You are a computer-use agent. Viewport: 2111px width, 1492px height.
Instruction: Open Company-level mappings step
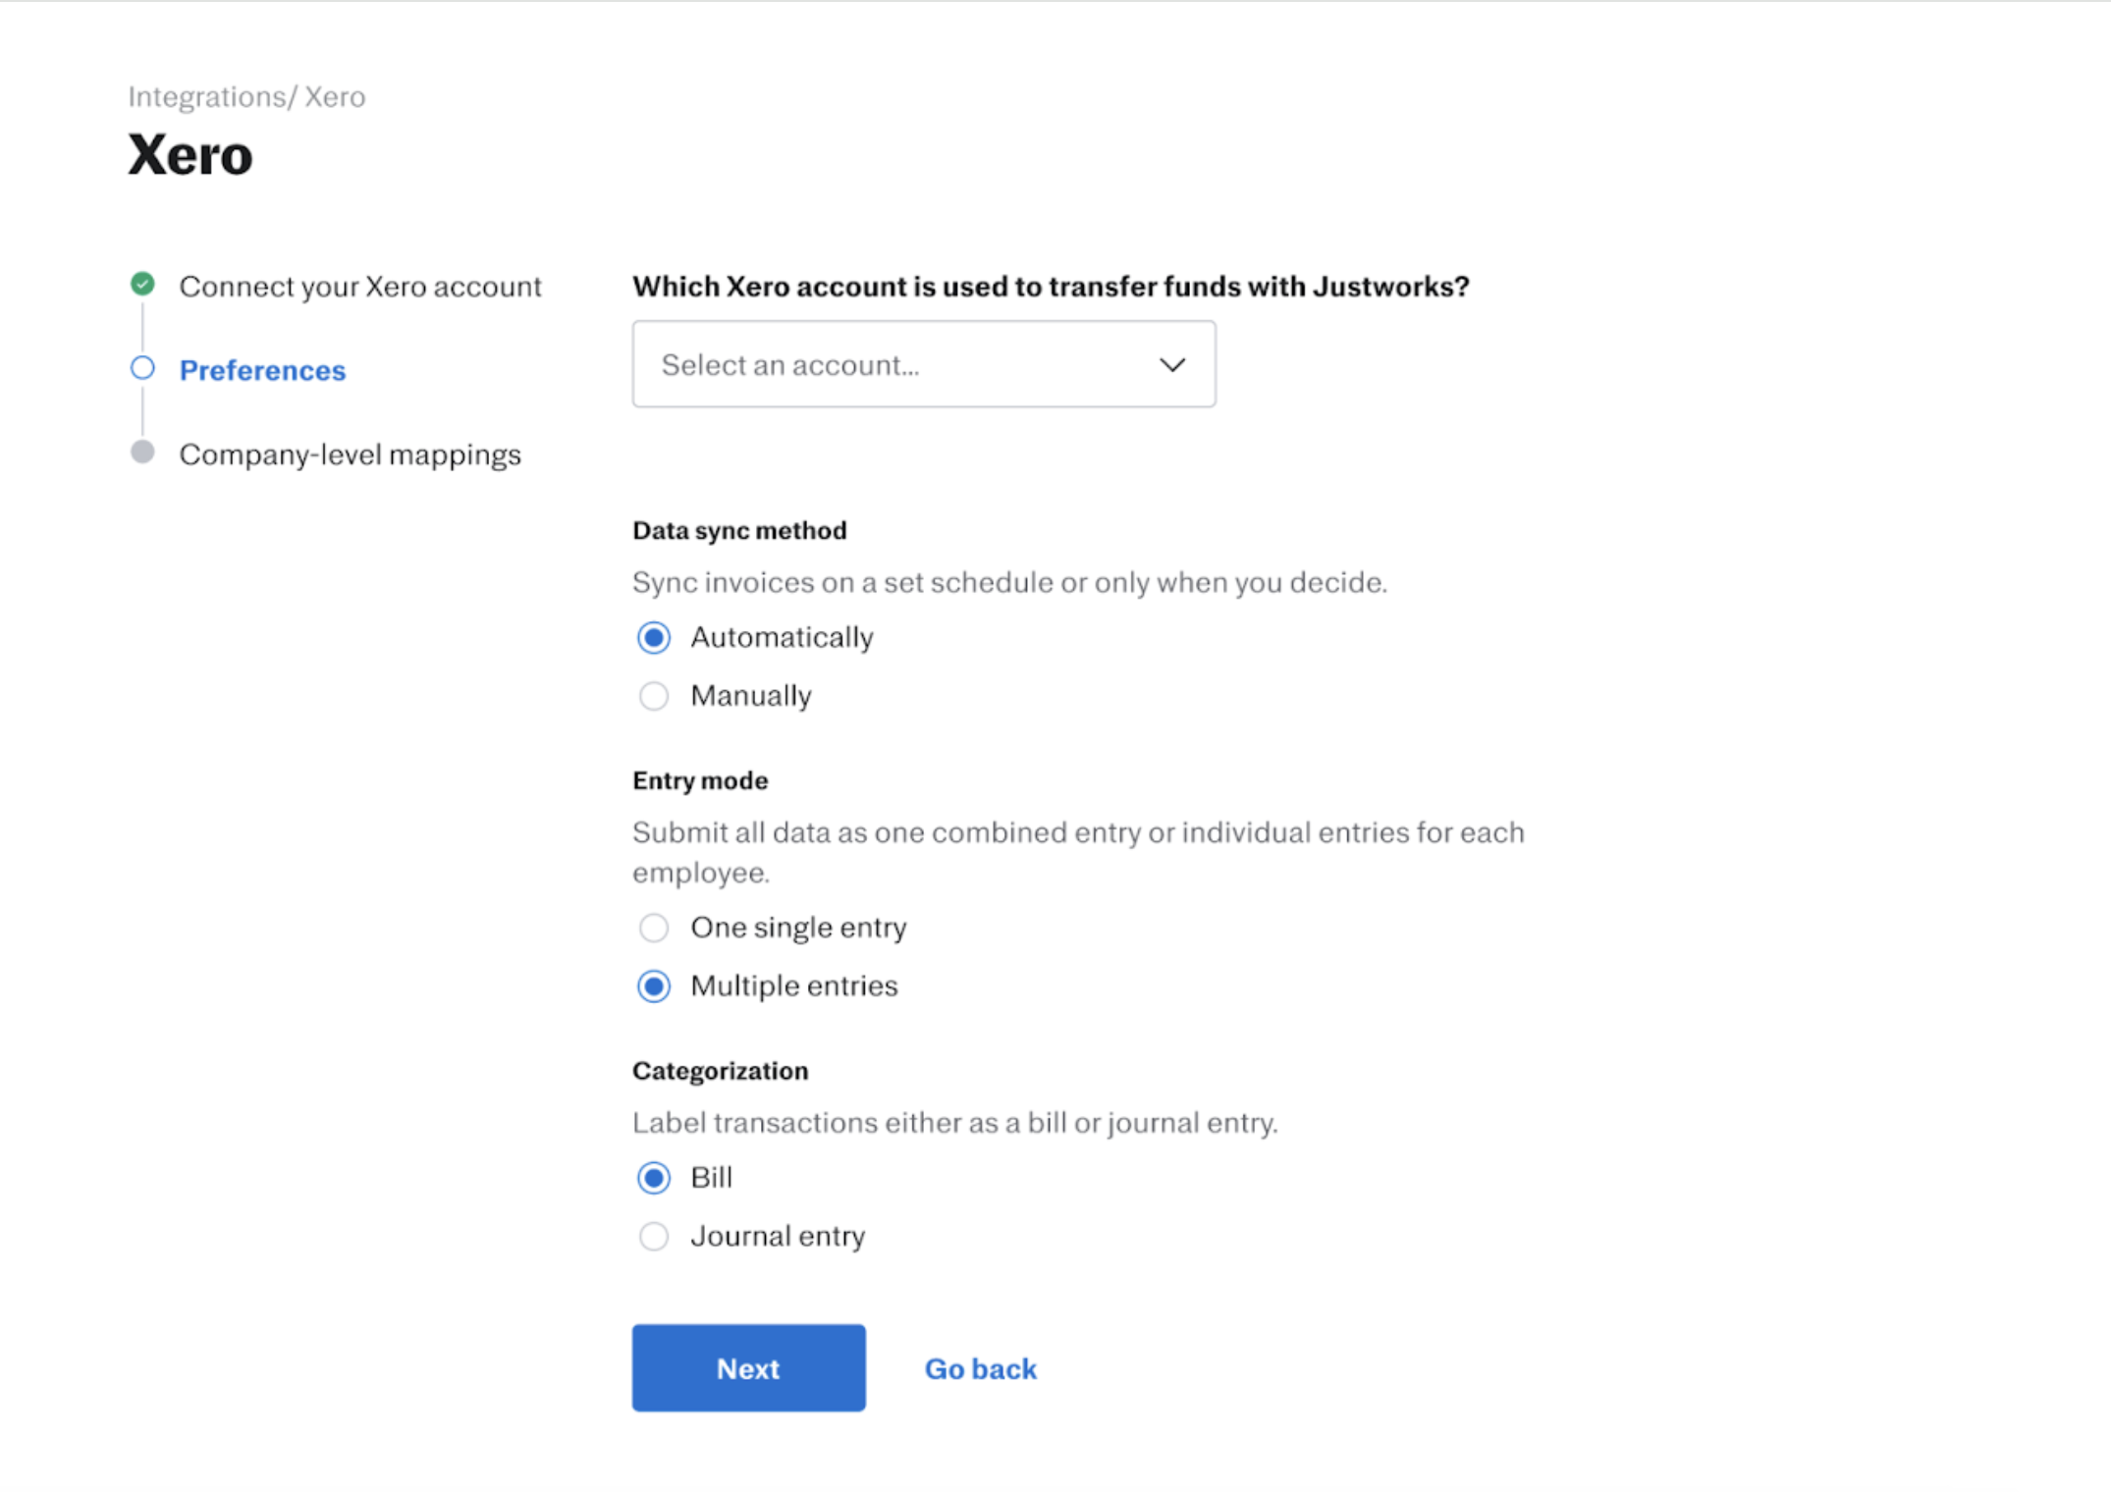pyautogui.click(x=350, y=454)
